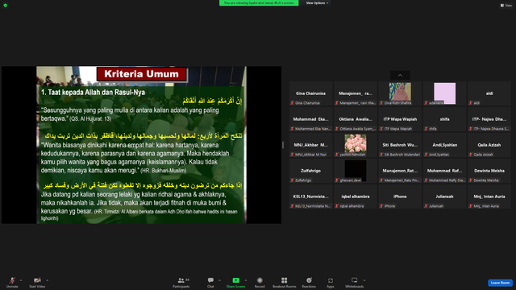Select the Dewinta Meisha tile

click(x=489, y=171)
